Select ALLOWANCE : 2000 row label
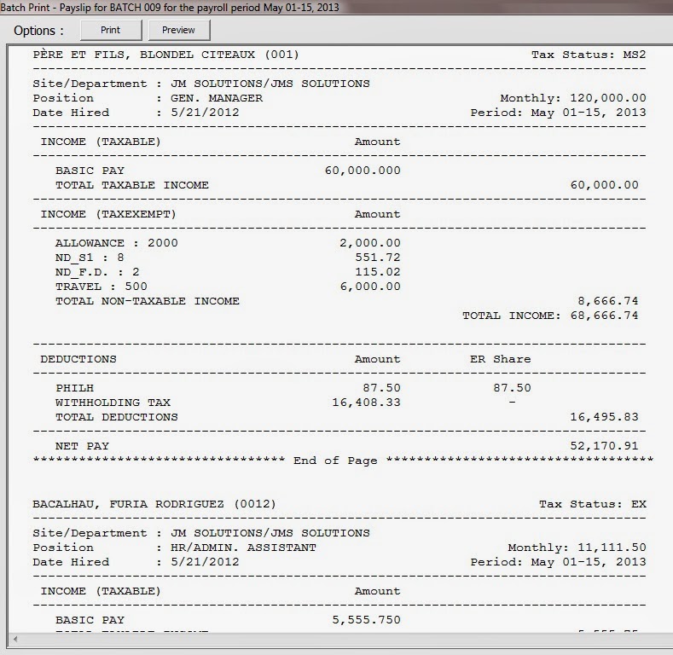 point(116,243)
